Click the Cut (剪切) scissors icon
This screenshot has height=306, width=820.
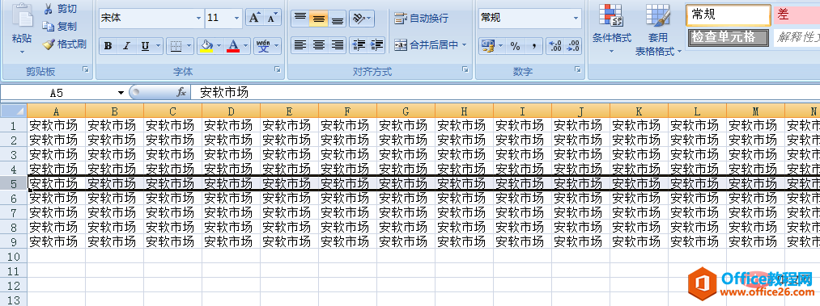[48, 9]
